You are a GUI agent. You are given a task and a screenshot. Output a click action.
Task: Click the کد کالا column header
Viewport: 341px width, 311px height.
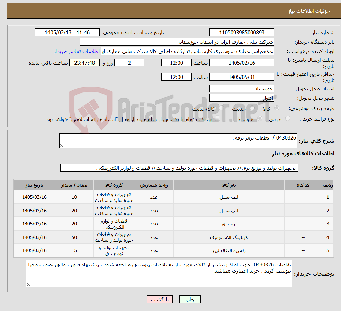303,185
